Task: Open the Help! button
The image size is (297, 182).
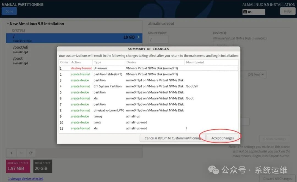Action: 288,11
